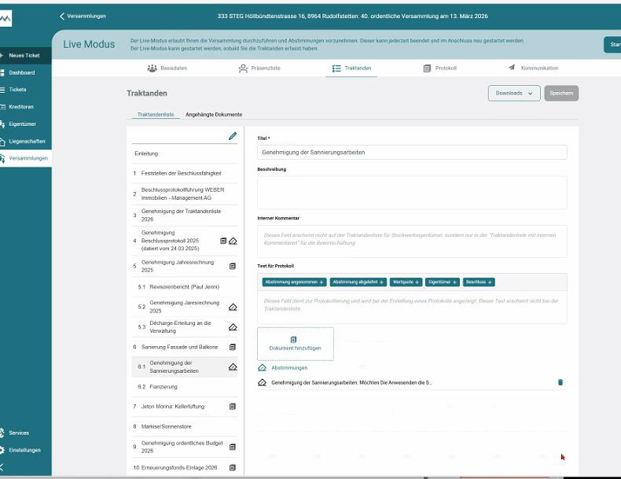The image size is (621, 479).
Task: Select the Traktandenliste sub-tab
Action: tap(156, 115)
